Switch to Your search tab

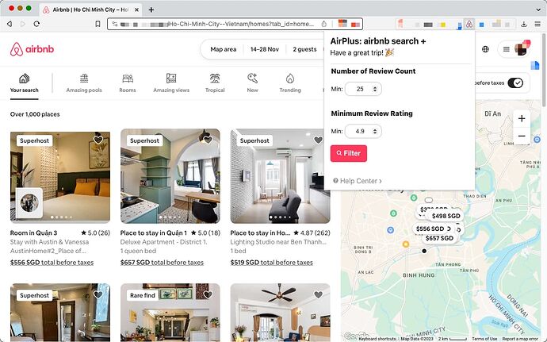coord(24,83)
